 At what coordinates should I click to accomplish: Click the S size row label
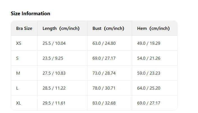coord(17,58)
